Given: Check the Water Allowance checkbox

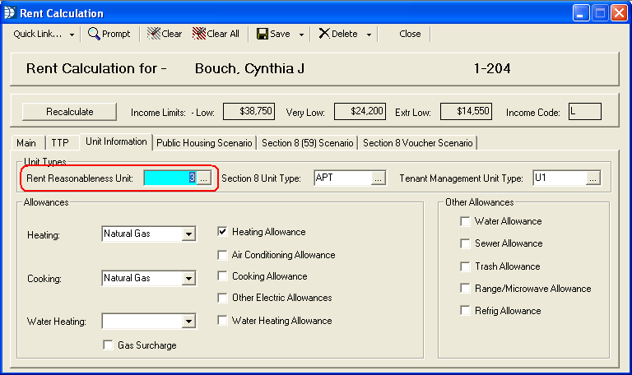Looking at the screenshot, I should pyautogui.click(x=466, y=221).
